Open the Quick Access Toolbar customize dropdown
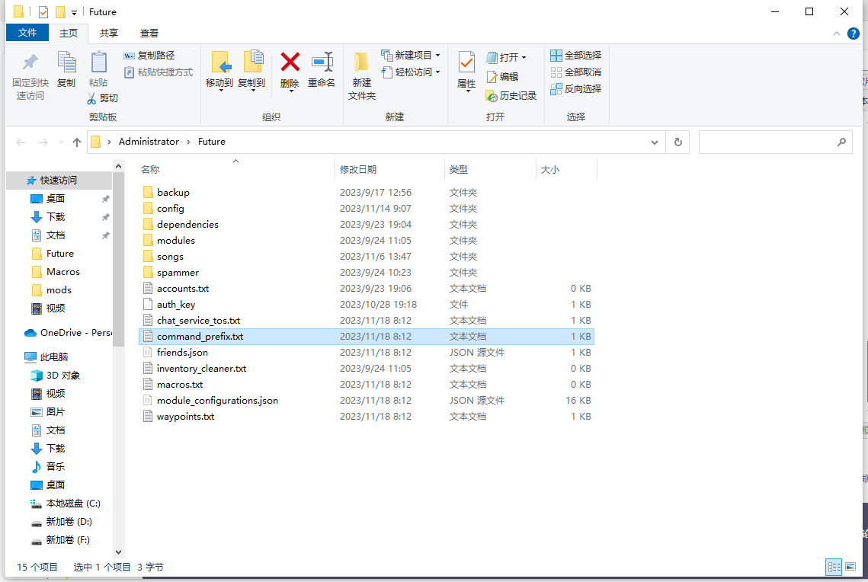Viewport: 868px width, 582px height. click(x=74, y=12)
